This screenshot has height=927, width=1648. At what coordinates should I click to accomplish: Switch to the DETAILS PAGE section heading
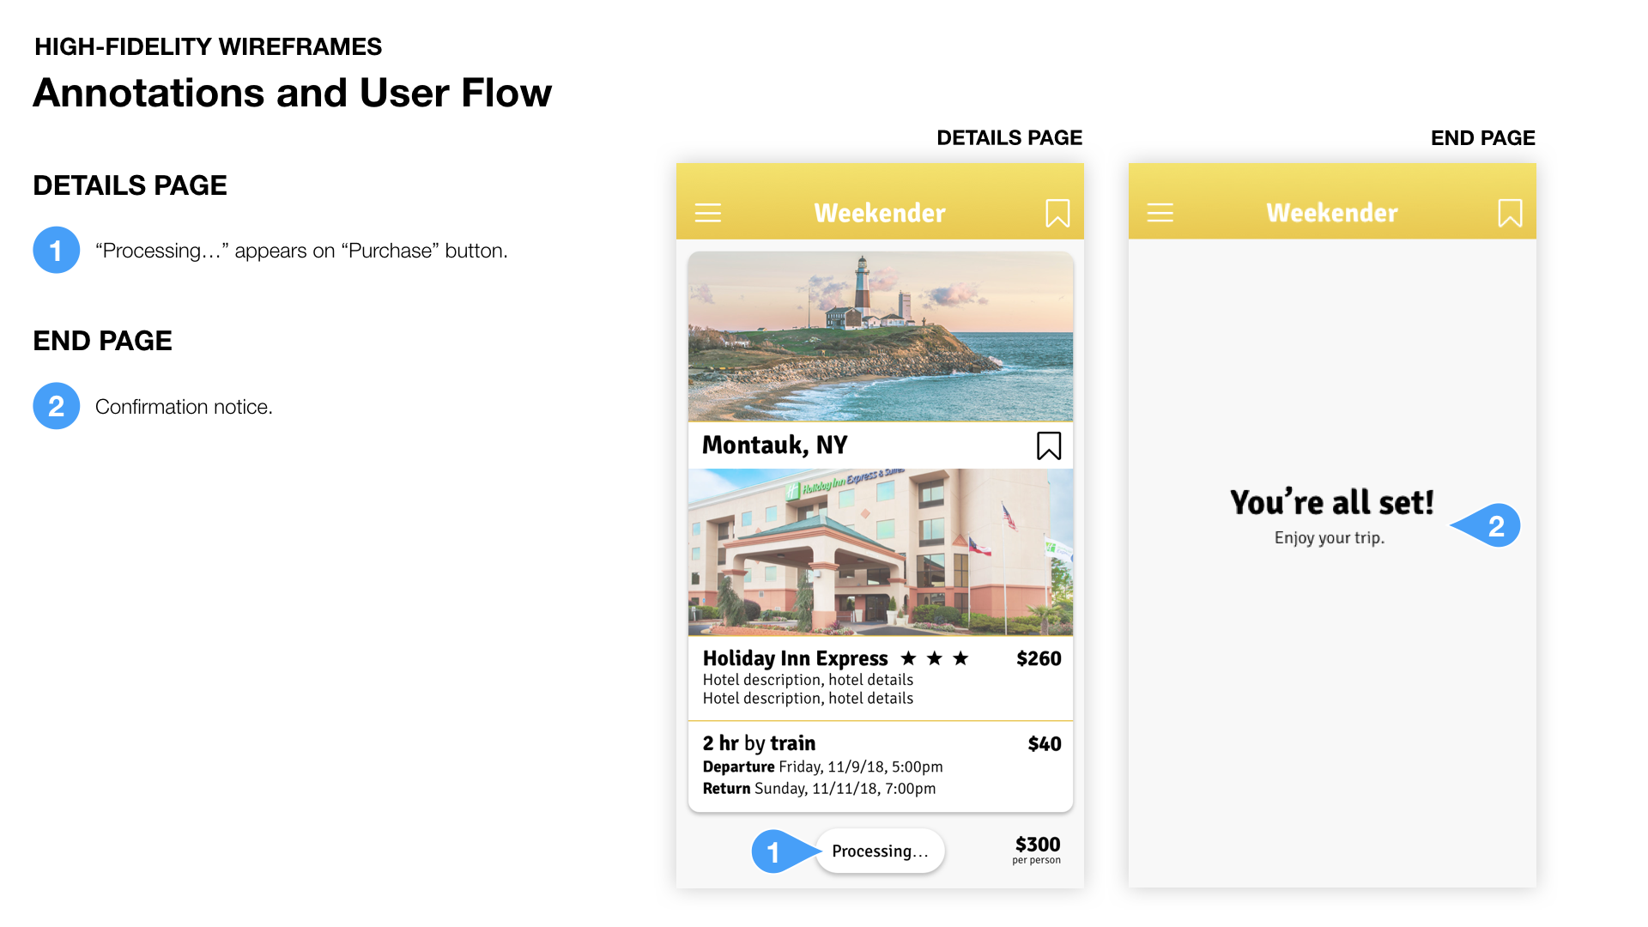point(130,185)
